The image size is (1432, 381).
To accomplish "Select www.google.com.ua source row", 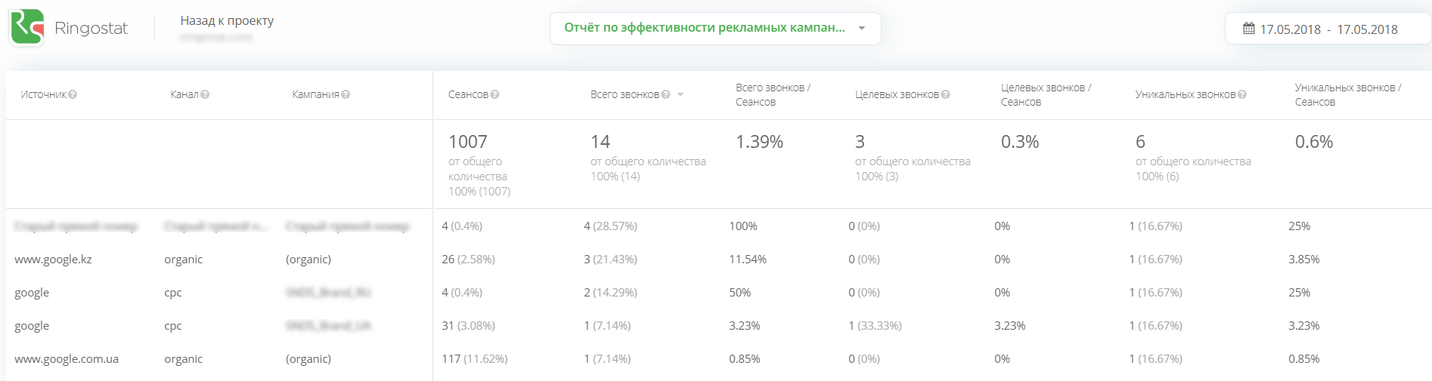I will 67,359.
